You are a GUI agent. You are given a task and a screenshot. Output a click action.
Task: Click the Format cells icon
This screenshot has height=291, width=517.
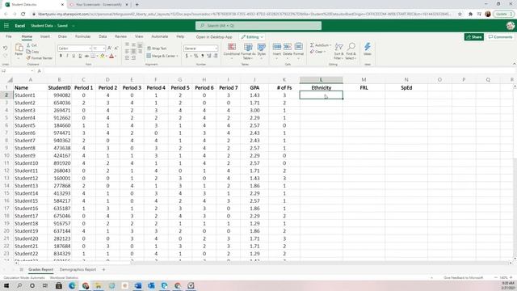[x=298, y=47]
